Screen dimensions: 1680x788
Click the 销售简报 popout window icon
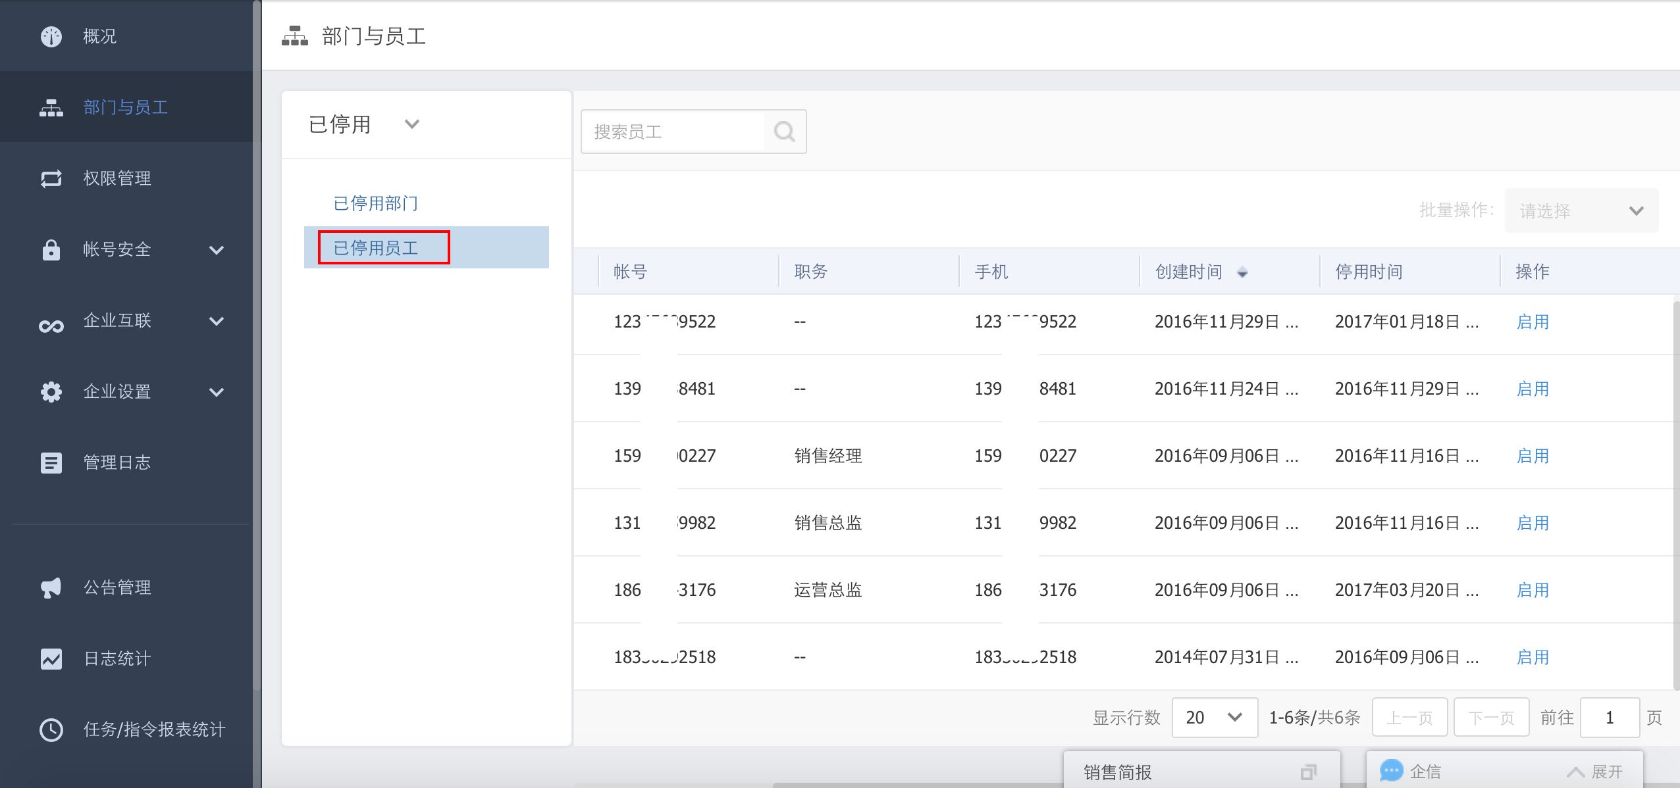point(1308,772)
